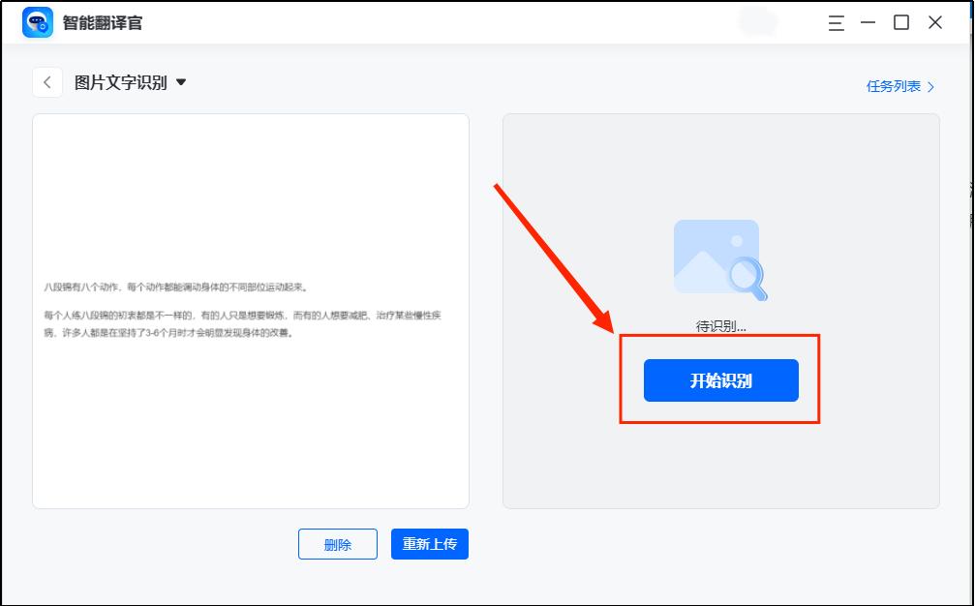This screenshot has height=606, width=975.
Task: Click the magnifier on the image placeholder
Action: 746,276
